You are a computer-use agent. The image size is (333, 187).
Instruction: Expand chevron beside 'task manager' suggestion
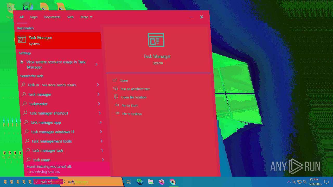click(98, 94)
